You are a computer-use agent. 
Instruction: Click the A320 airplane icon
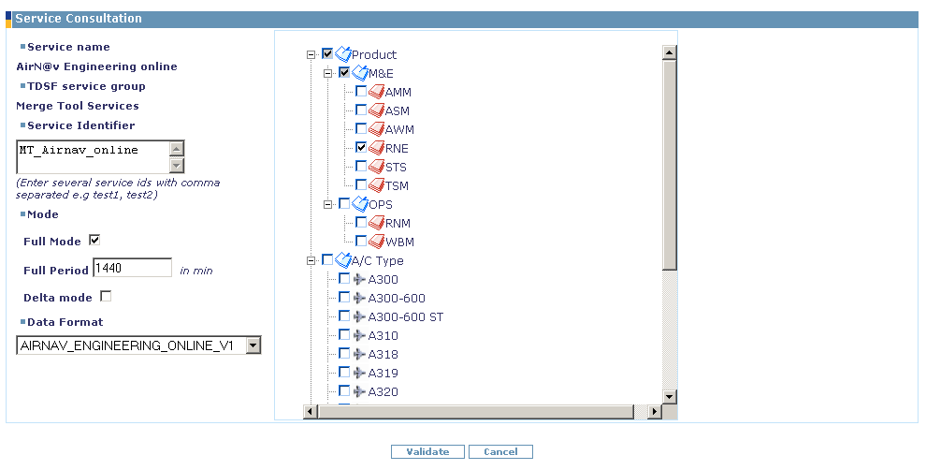[x=359, y=391]
